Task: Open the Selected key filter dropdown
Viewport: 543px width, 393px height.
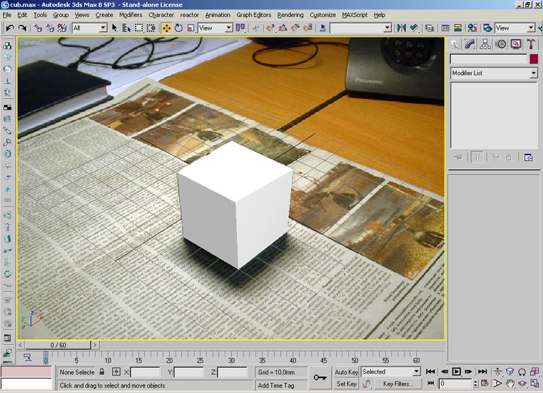Action: click(x=390, y=372)
